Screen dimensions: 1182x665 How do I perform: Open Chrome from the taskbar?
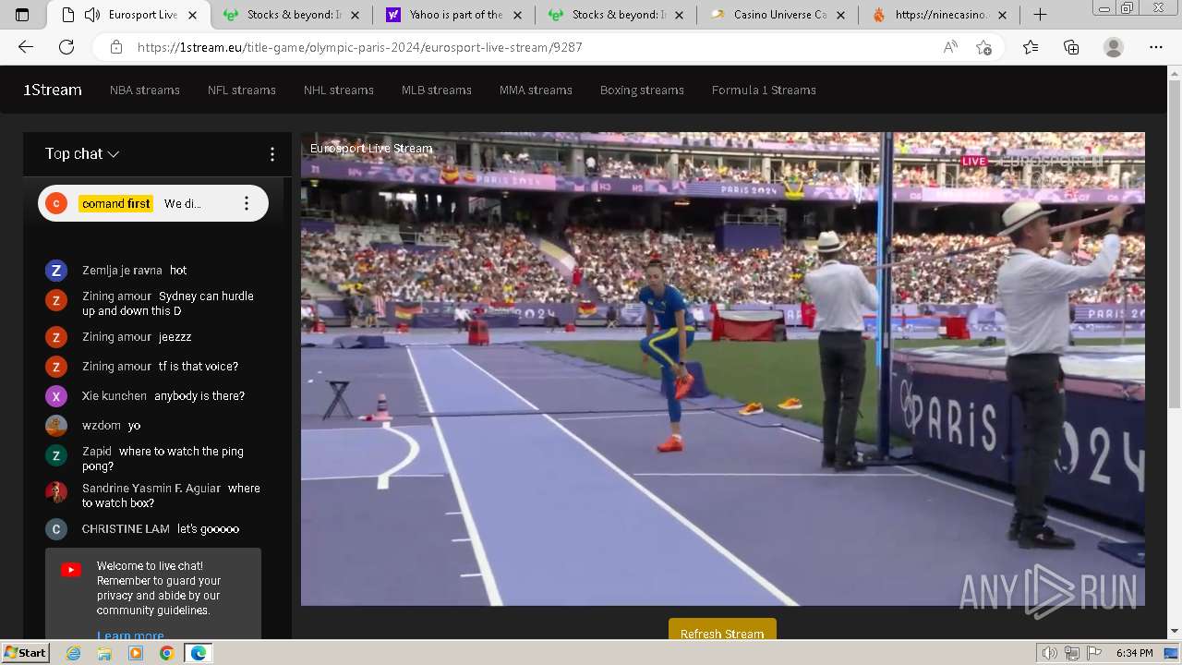coord(166,653)
